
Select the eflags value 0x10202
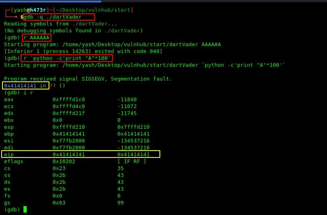64,162
